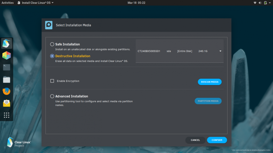Click the [Entire Disk] label
This screenshot has width=273, height=153.
click(x=184, y=51)
